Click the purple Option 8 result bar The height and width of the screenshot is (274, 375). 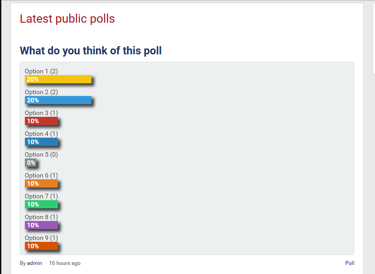pyautogui.click(x=41, y=225)
